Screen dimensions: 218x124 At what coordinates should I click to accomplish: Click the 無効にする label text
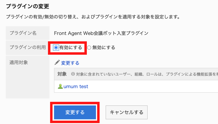point(104,47)
